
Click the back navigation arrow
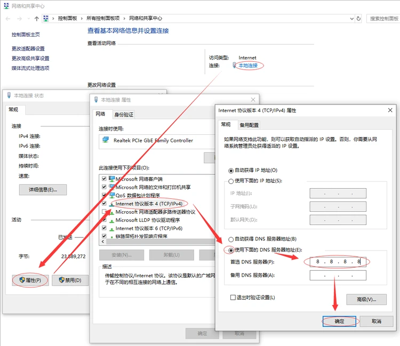(8, 19)
